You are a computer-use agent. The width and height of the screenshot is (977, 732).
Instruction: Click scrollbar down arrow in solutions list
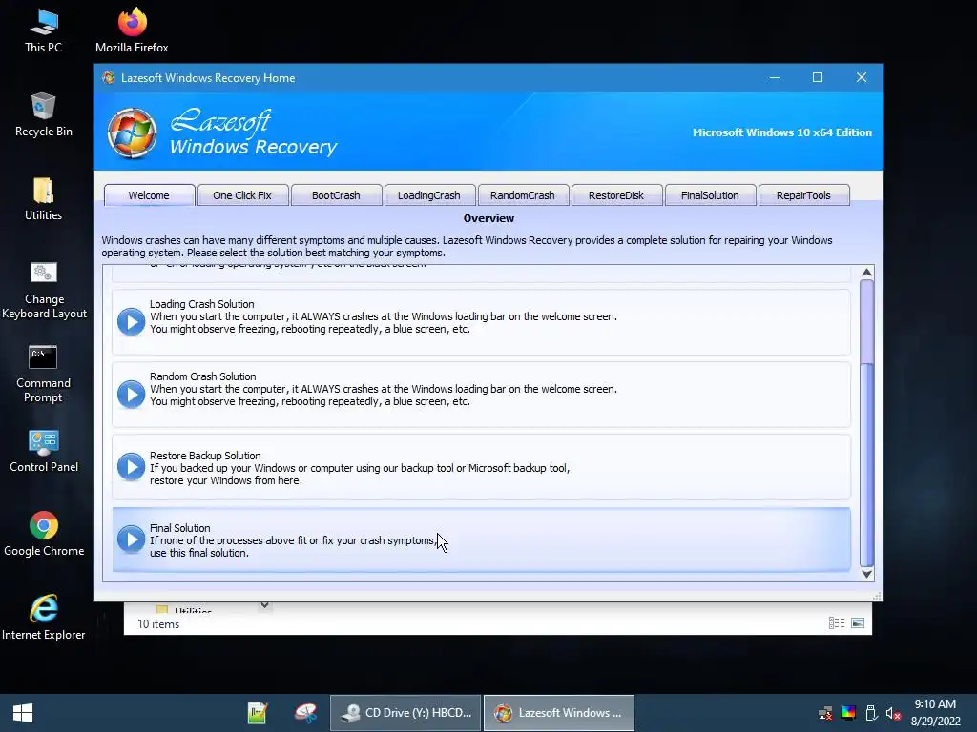click(866, 574)
